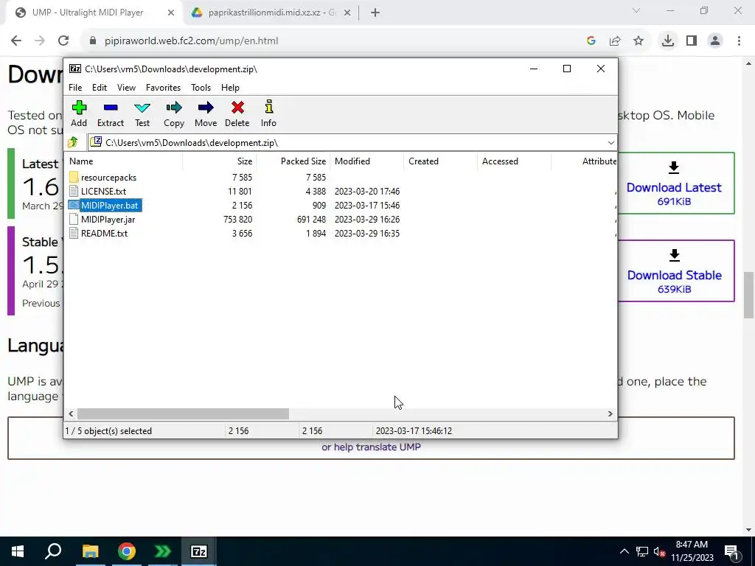Open a new Chrome tab
This screenshot has width=755, height=566.
(375, 13)
